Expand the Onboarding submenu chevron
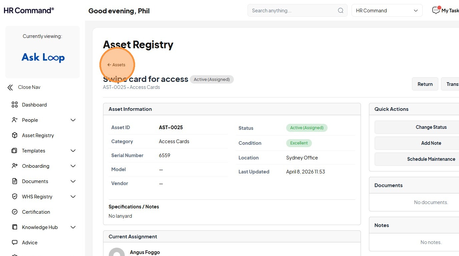459x256 pixels. (73, 166)
